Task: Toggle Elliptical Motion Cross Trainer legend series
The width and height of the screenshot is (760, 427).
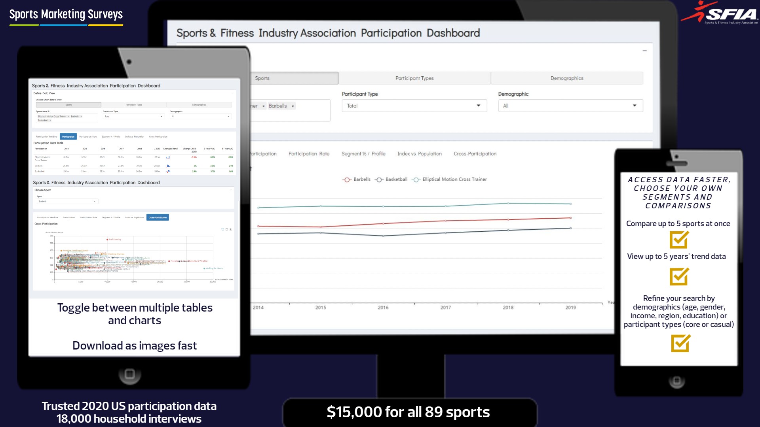Action: point(449,179)
